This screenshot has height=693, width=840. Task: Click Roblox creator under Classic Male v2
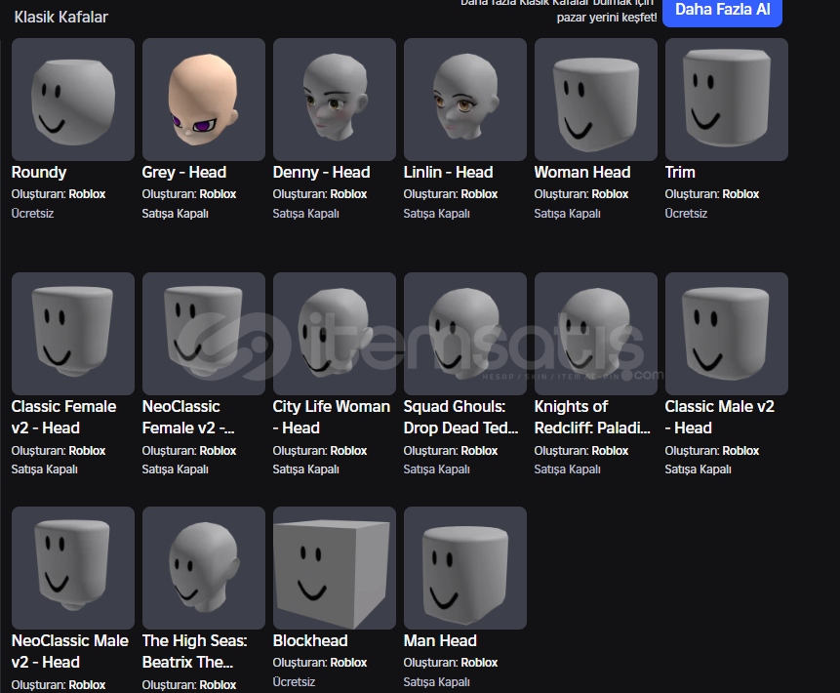click(x=740, y=451)
